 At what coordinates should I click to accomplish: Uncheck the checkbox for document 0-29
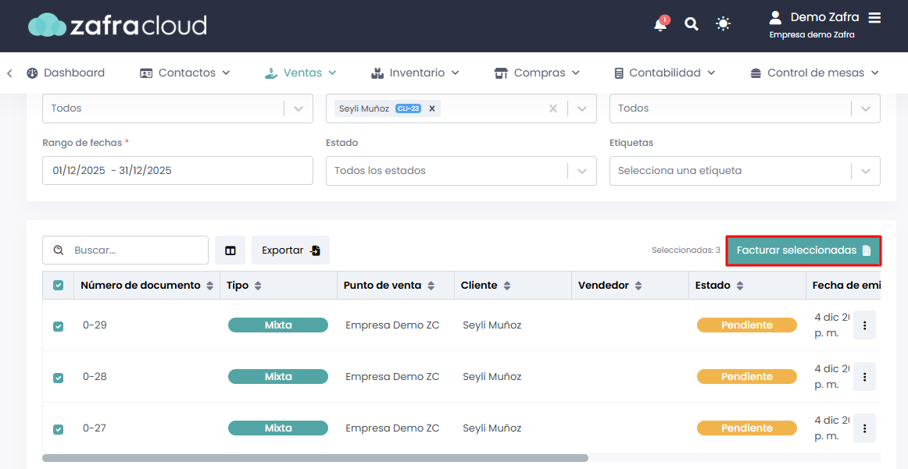(59, 326)
